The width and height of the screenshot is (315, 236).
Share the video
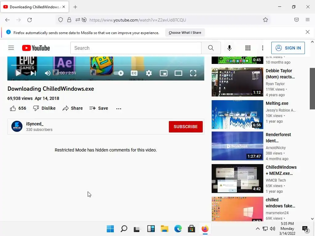tap(73, 108)
